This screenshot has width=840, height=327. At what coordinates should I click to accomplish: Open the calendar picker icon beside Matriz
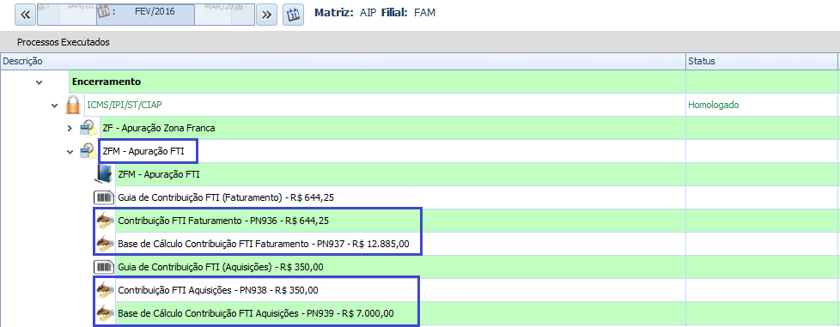coord(293,15)
